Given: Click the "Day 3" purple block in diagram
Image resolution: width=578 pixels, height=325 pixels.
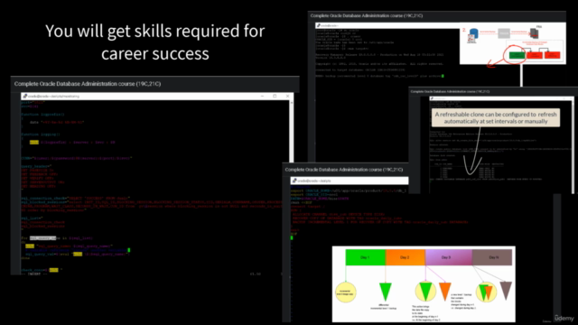Looking at the screenshot, I should pos(449,257).
